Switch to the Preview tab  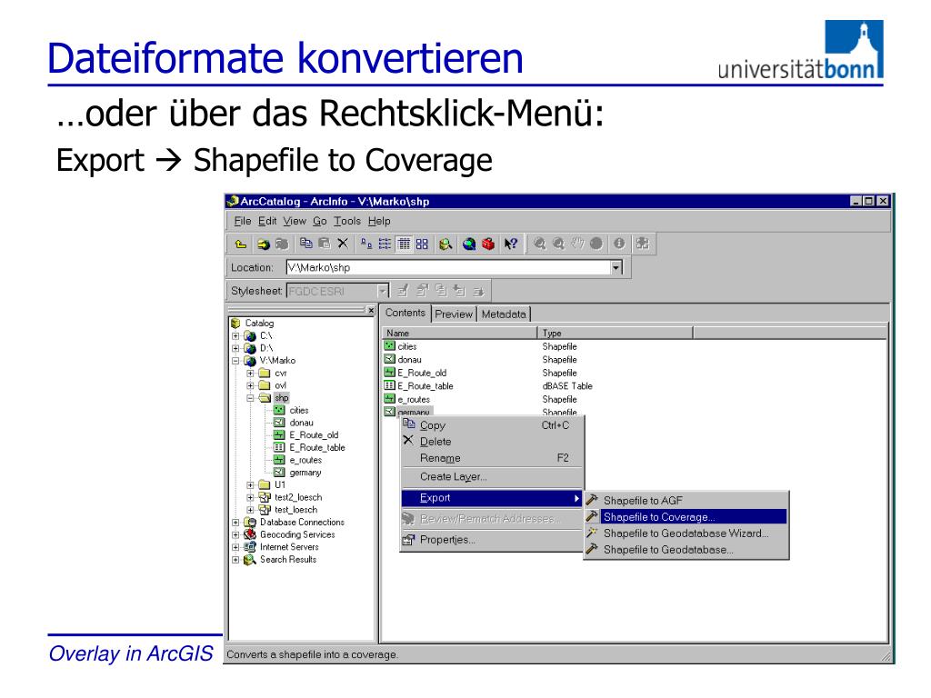[x=454, y=314]
